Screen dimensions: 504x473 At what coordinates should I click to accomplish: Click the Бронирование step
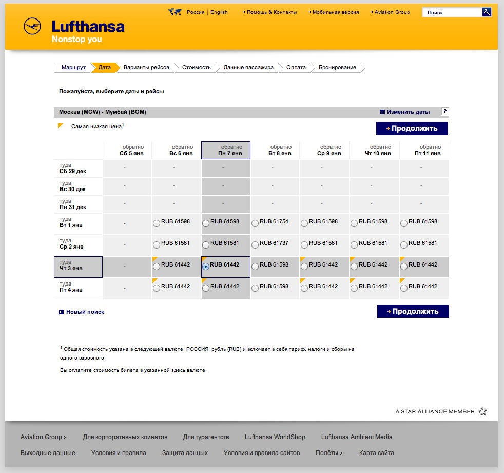338,67
